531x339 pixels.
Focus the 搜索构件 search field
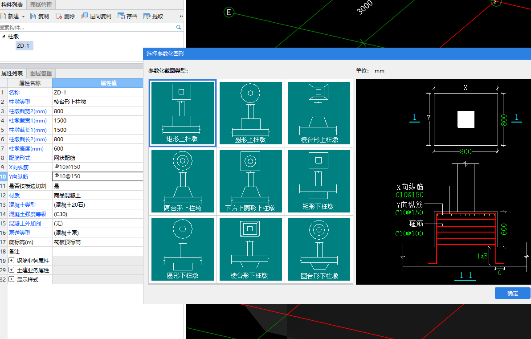coord(87,27)
